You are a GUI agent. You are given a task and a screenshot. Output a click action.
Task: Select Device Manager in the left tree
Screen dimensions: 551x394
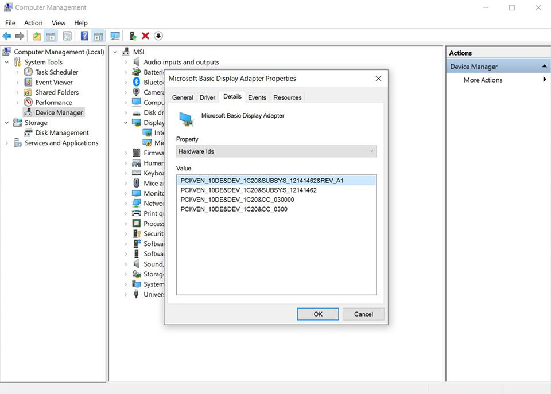tap(54, 112)
